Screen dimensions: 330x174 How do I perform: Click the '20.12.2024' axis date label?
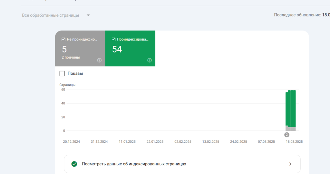tap(71, 141)
